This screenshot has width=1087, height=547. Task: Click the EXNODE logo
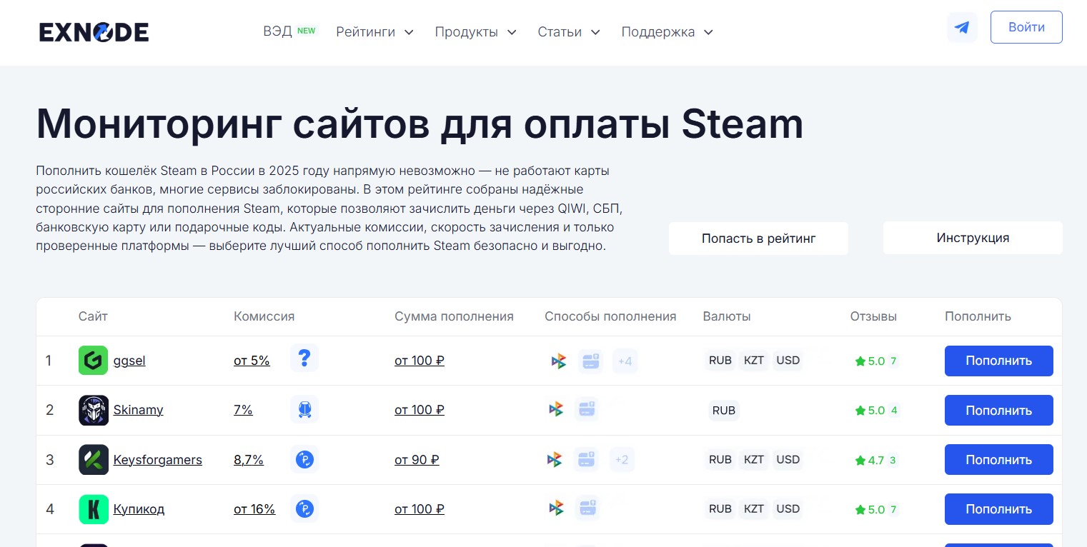click(x=94, y=32)
